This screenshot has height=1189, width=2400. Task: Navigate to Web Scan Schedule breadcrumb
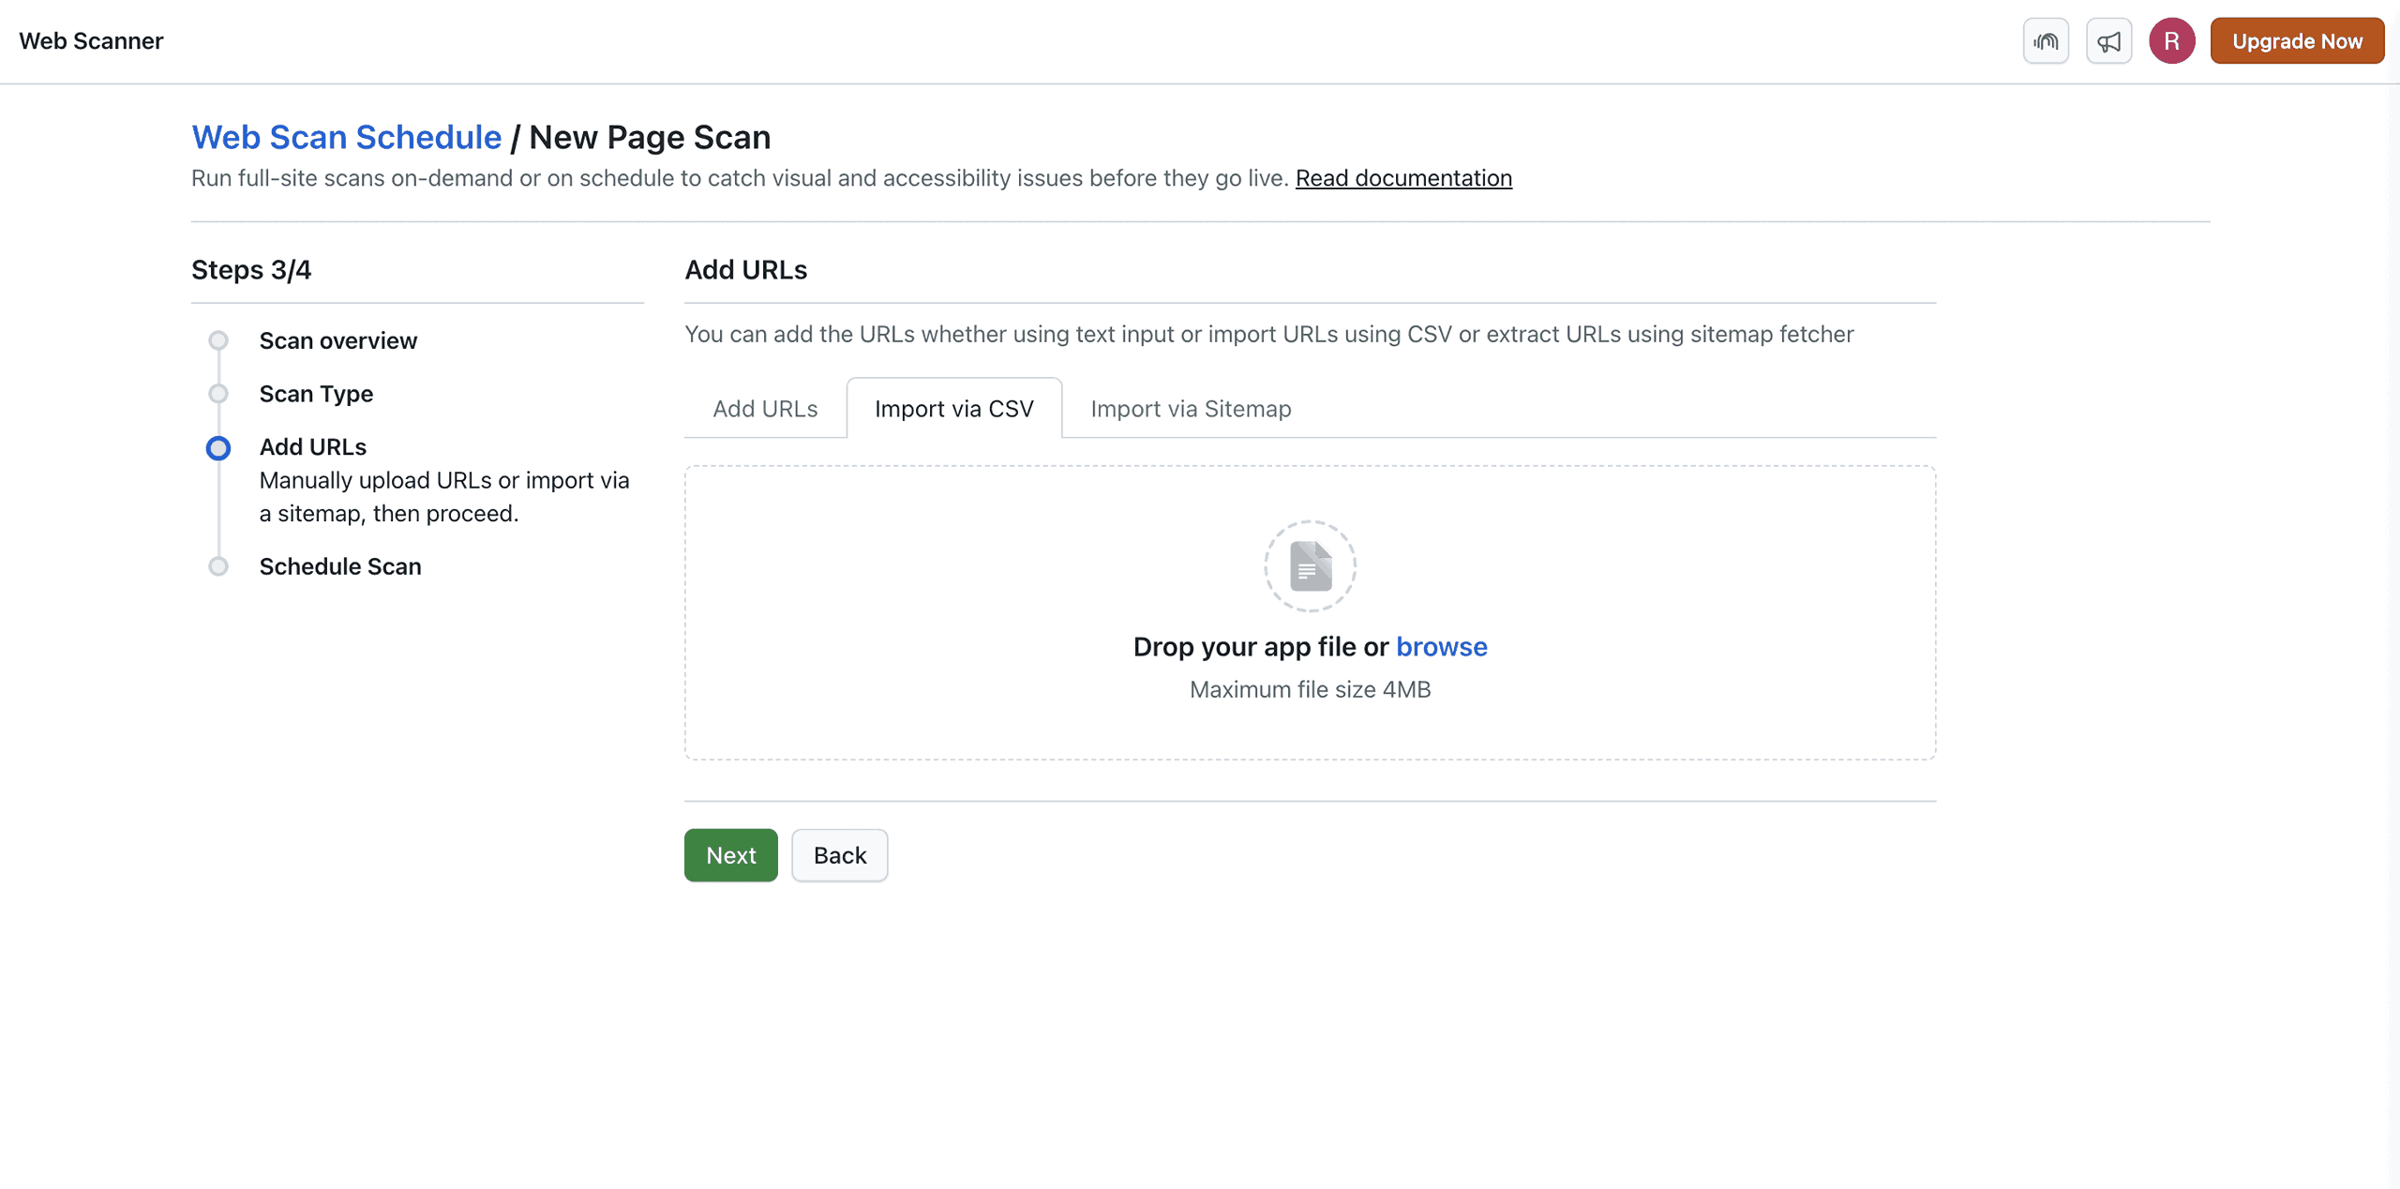coord(346,137)
